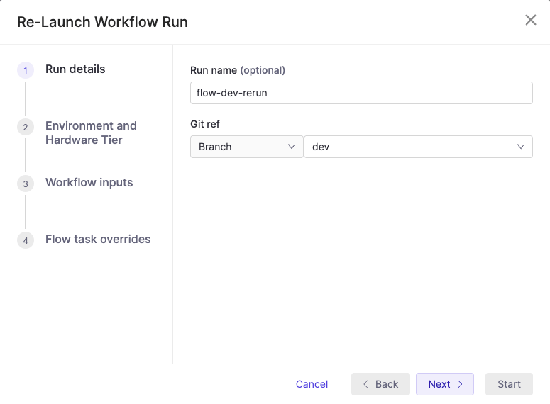Close the Re-Launch Workflow Run dialog
The image size is (550, 404).
click(531, 20)
